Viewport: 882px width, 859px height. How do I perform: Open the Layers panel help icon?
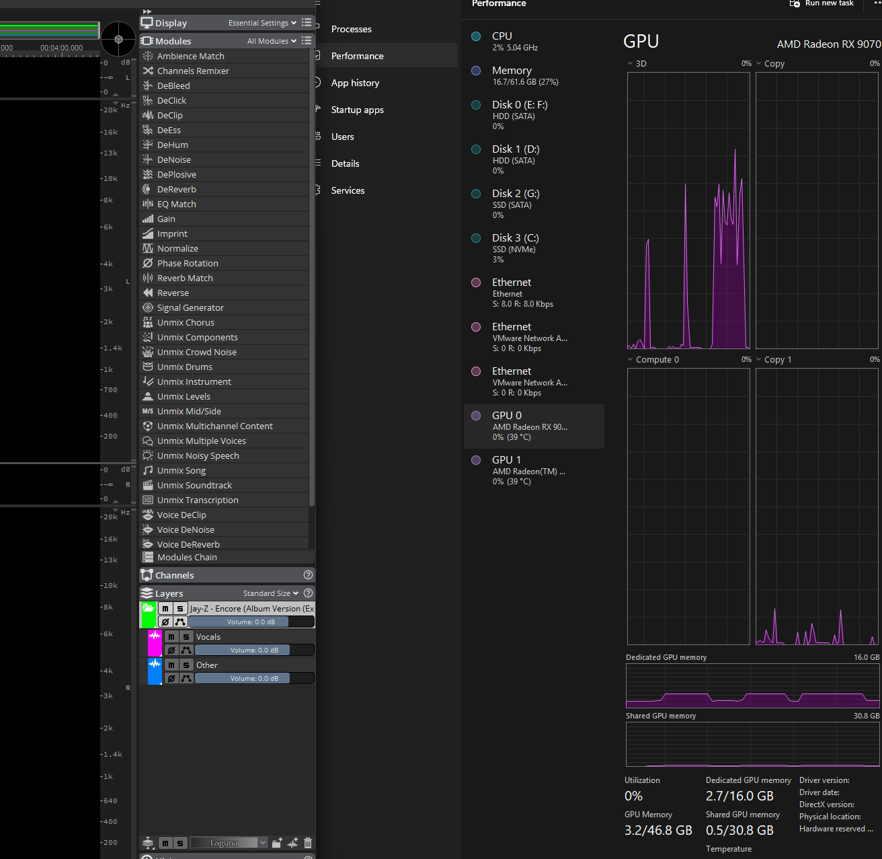coord(308,593)
